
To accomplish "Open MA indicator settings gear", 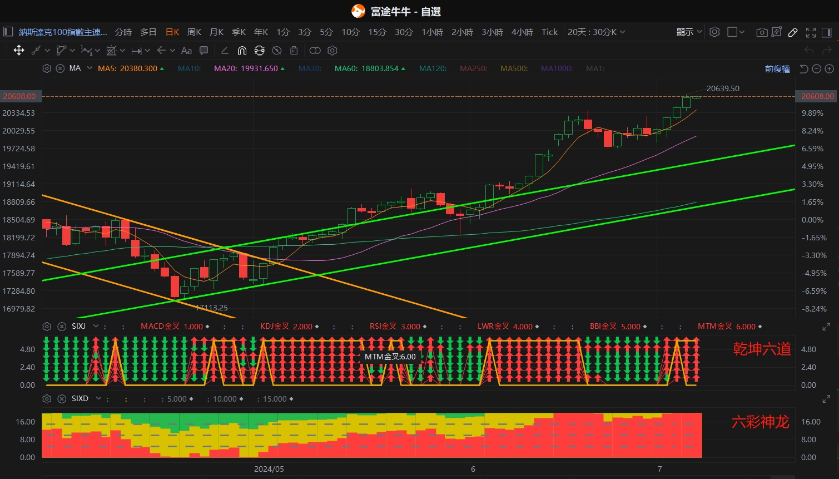I will click(x=47, y=68).
